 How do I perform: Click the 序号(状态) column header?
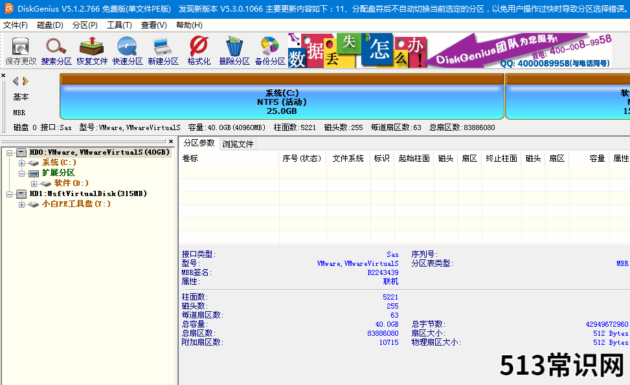pyautogui.click(x=302, y=159)
